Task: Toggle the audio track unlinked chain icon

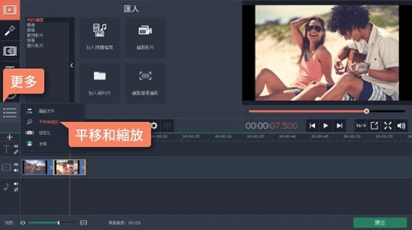Action: pos(16,189)
